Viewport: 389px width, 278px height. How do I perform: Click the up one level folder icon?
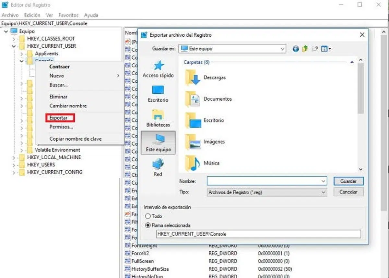pyautogui.click(x=305, y=49)
